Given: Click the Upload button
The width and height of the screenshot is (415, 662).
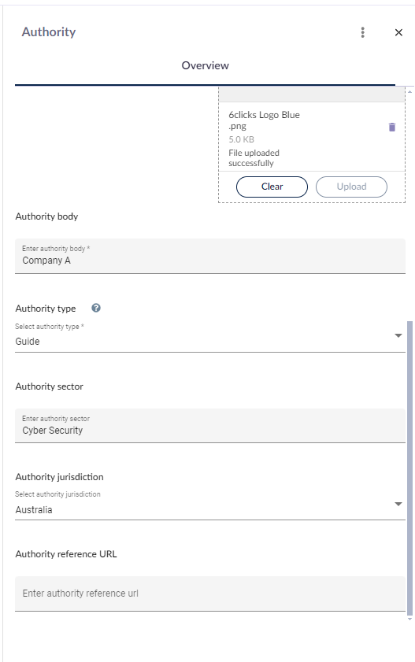Looking at the screenshot, I should click(351, 187).
